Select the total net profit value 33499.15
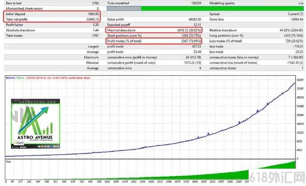The height and width of the screenshot is (186, 306). pyautogui.click(x=93, y=19)
